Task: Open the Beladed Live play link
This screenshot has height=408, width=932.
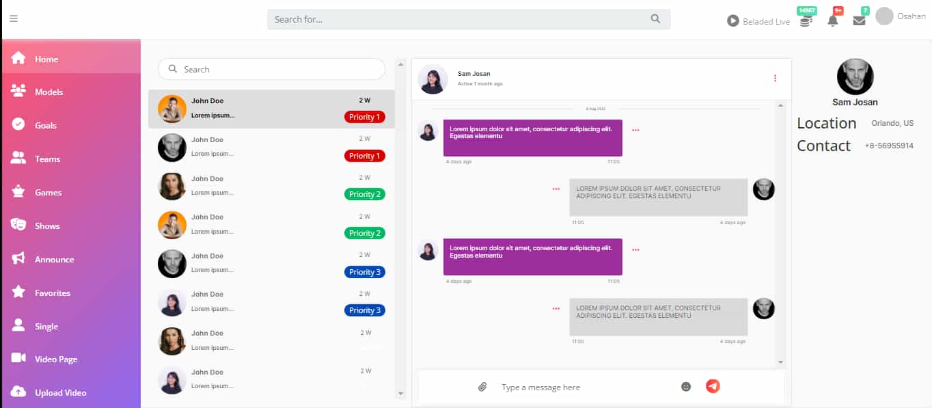Action: [758, 21]
